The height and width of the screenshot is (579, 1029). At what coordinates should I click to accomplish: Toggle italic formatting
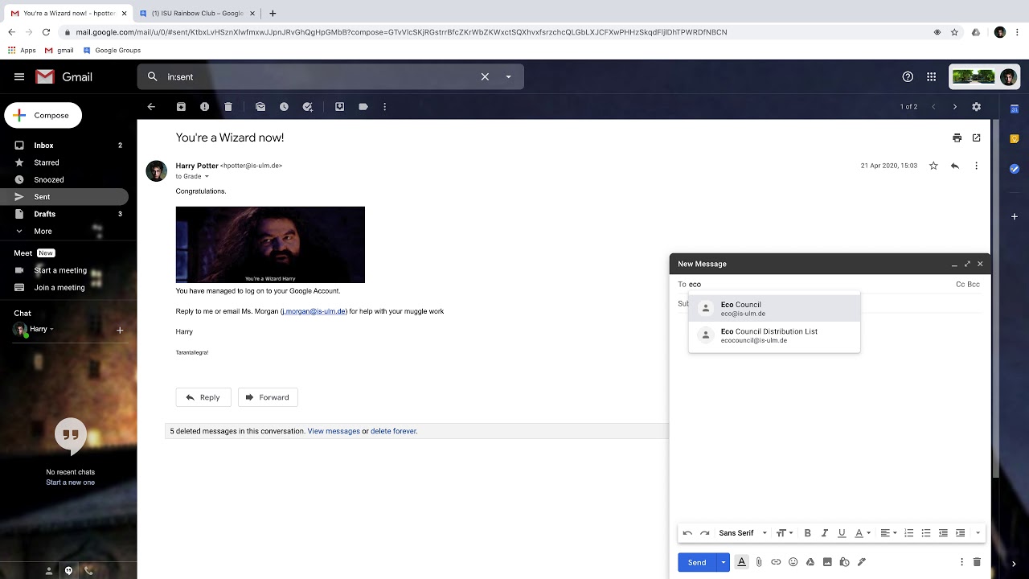pos(824,533)
